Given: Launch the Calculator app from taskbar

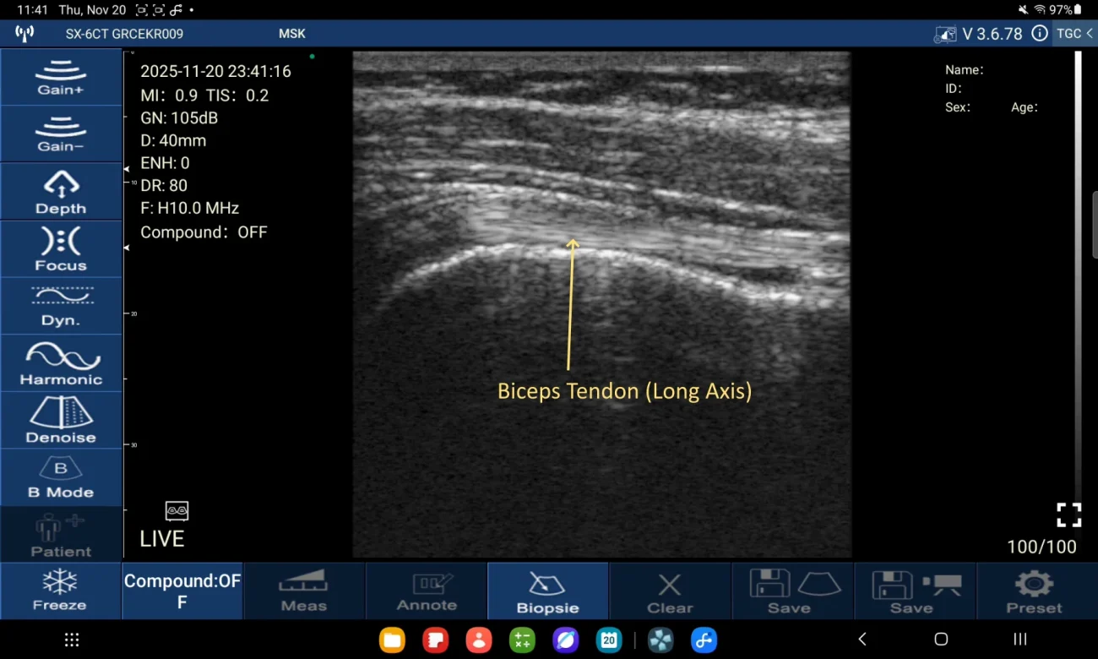Looking at the screenshot, I should (522, 640).
